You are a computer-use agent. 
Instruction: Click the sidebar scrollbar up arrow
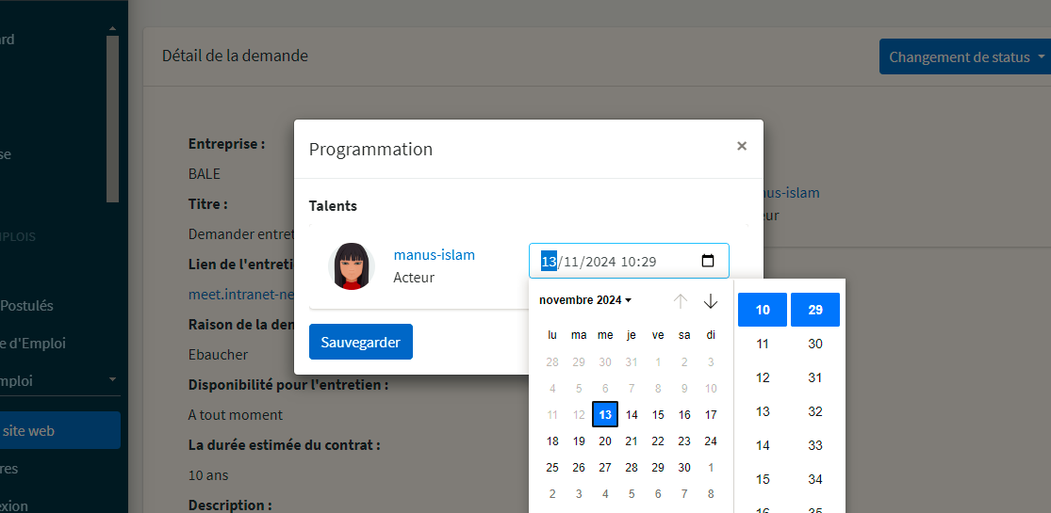coord(112,28)
